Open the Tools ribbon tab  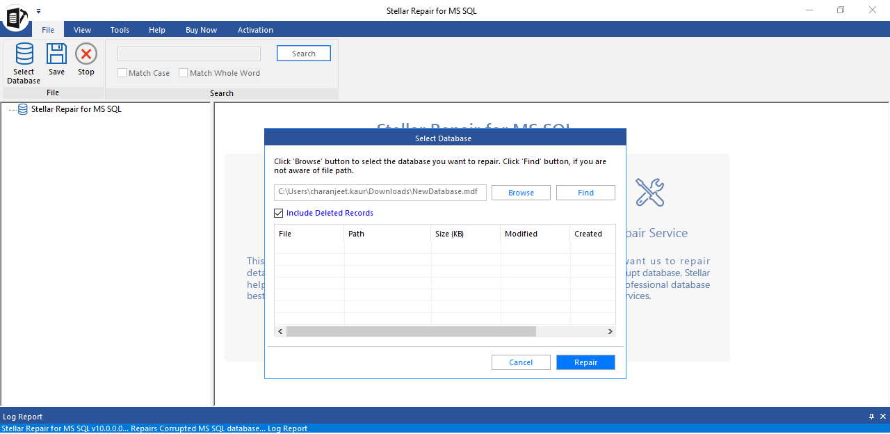[120, 30]
